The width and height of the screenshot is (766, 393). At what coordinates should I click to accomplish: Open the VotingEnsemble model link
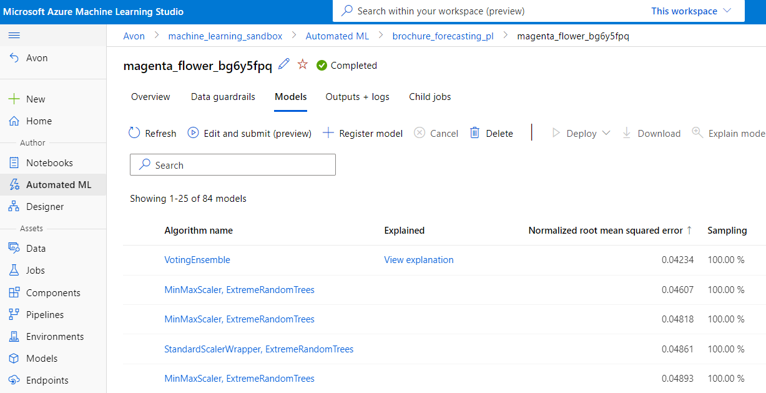[x=197, y=260]
